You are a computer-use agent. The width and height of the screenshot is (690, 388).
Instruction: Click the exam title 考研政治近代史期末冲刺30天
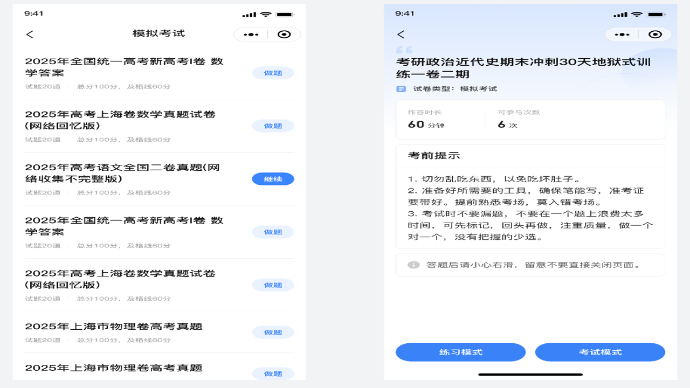click(x=523, y=68)
